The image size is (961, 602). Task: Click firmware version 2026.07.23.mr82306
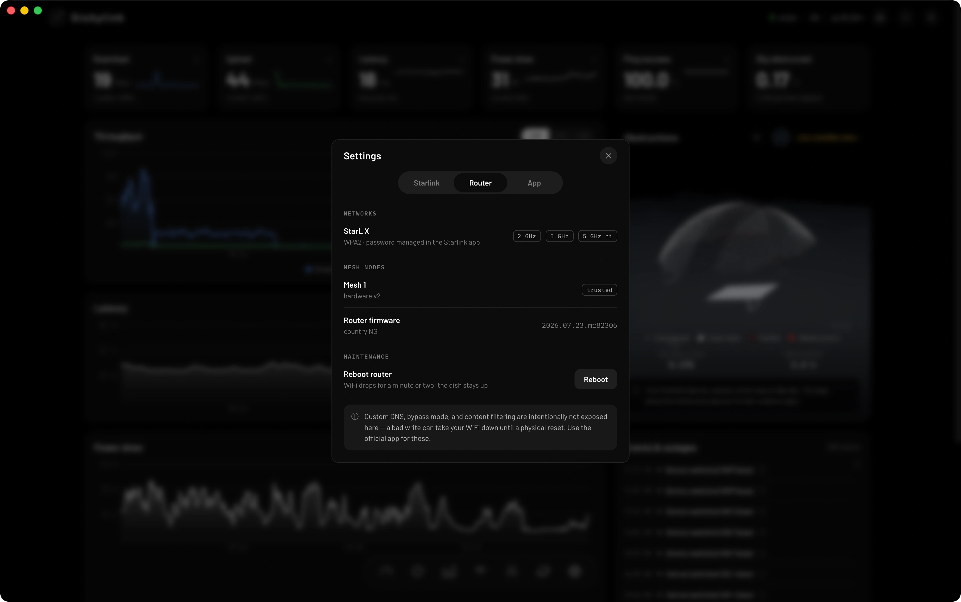(x=579, y=325)
